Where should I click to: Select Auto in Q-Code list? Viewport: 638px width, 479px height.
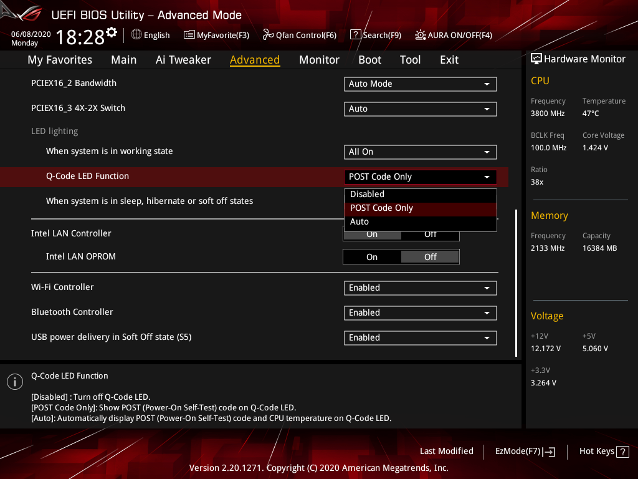coord(421,222)
